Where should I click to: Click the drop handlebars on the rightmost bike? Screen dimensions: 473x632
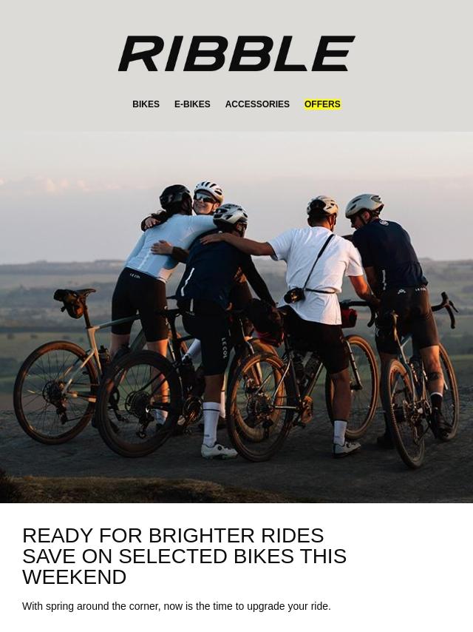(x=445, y=309)
